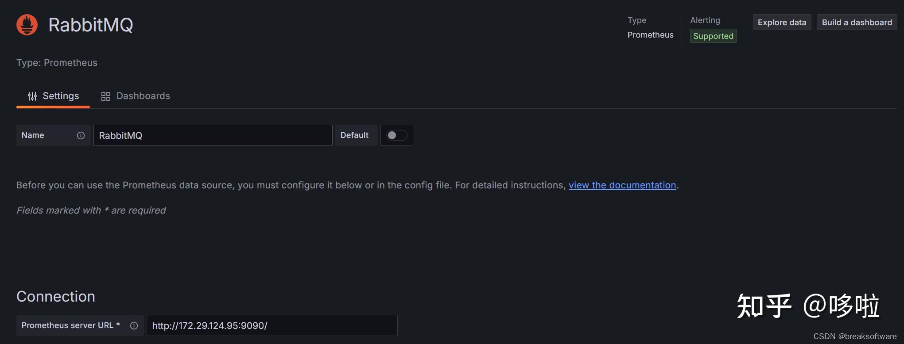The width and height of the screenshot is (904, 344).
Task: Click into the Prometheus server URL field
Action: (x=272, y=326)
